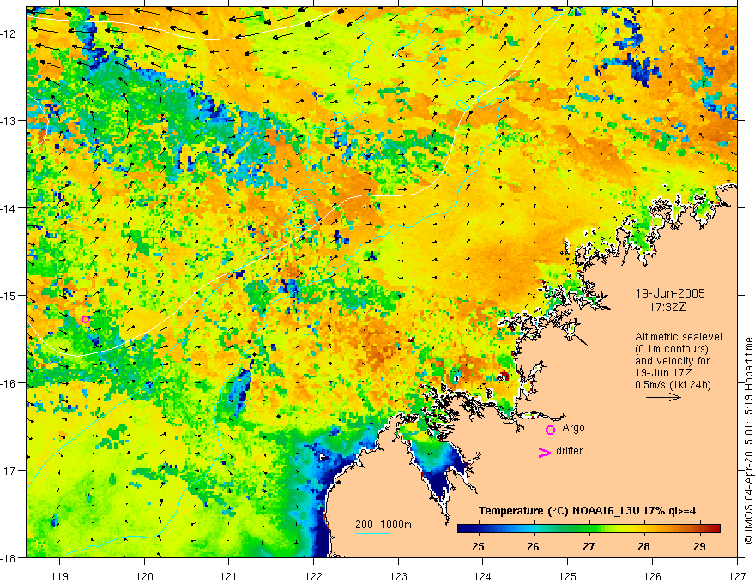755x583 pixels.
Task: Click longitude axis label 124
Action: pyautogui.click(x=483, y=576)
